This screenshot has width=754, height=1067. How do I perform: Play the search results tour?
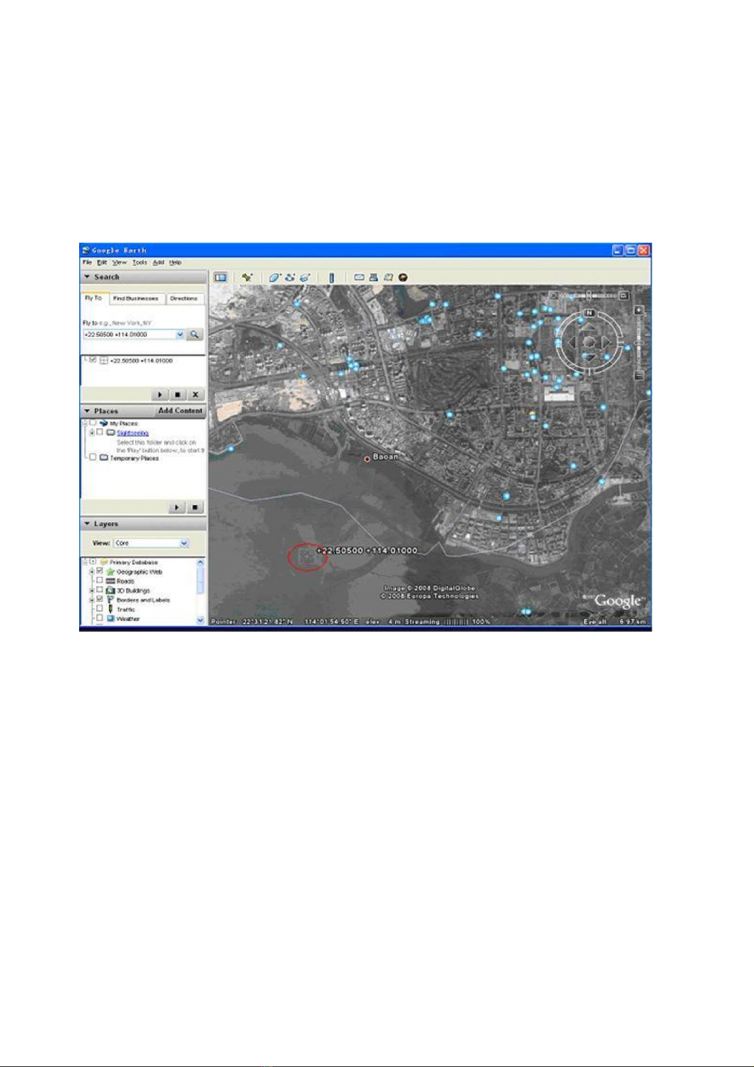pyautogui.click(x=160, y=395)
